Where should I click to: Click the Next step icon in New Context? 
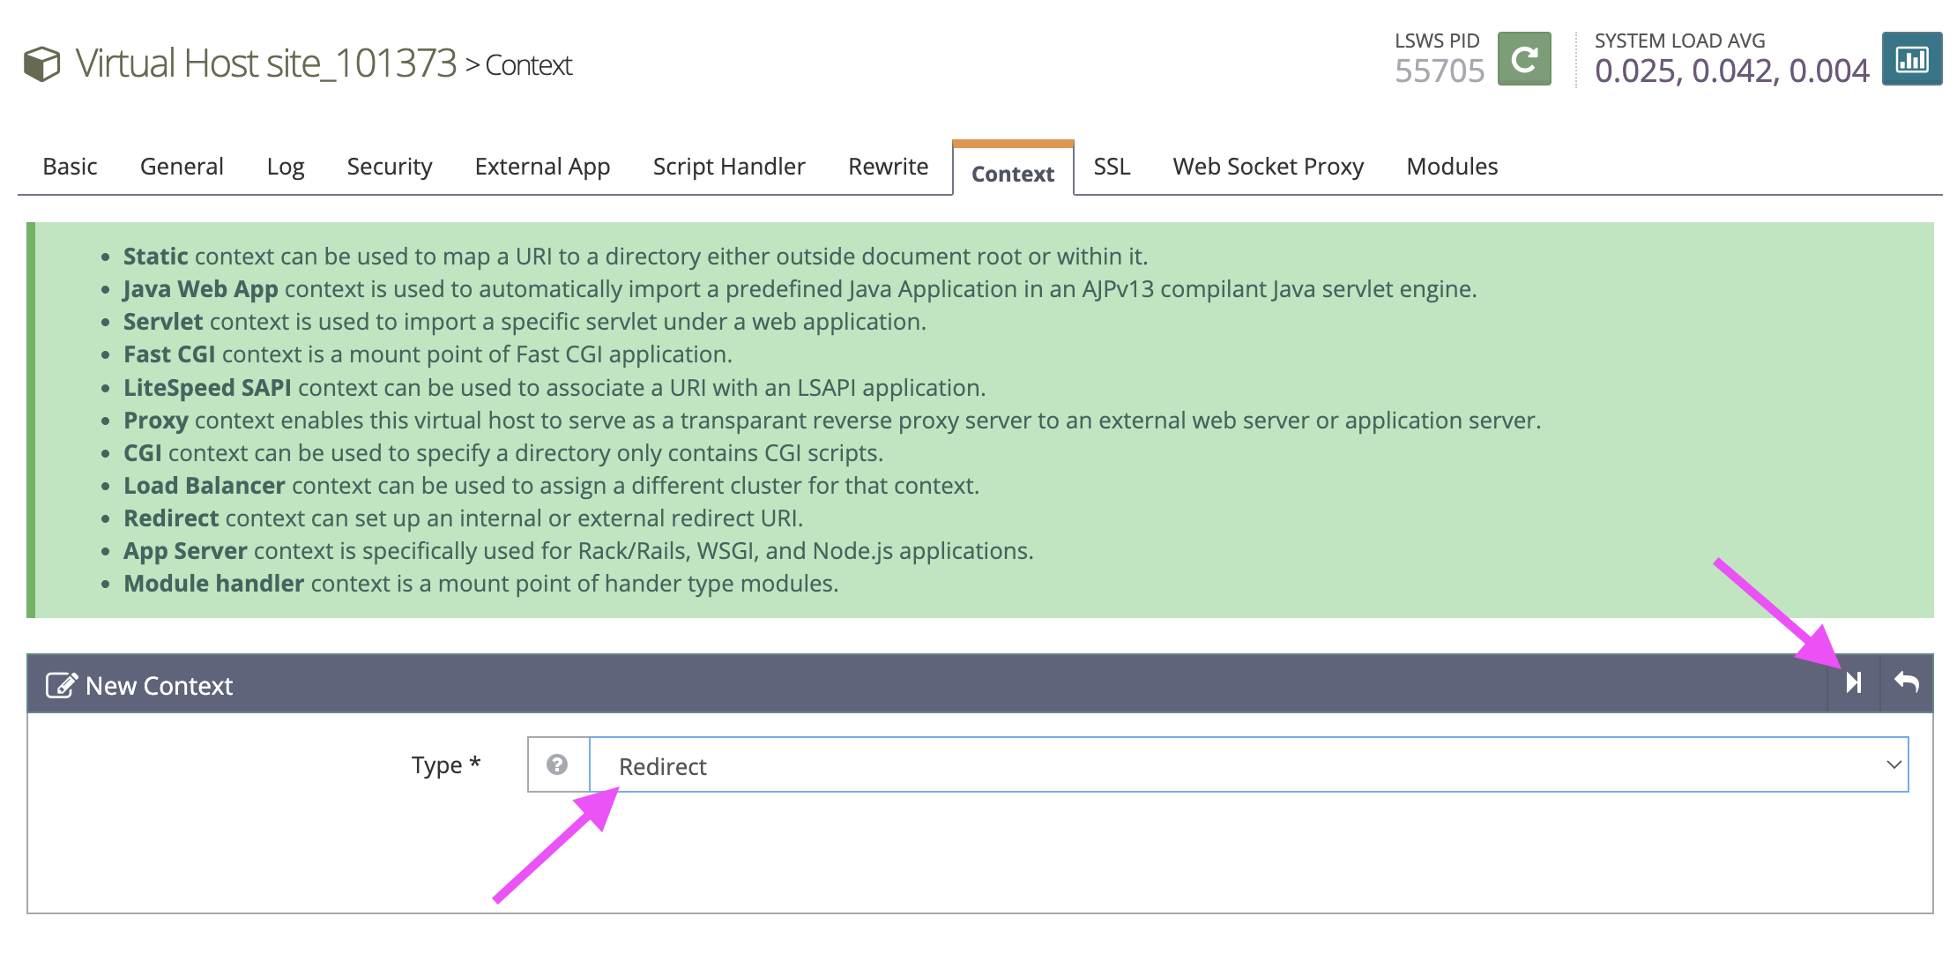tap(1854, 683)
